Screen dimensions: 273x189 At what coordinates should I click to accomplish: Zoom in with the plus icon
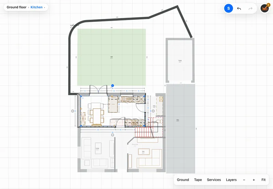pyautogui.click(x=254, y=180)
